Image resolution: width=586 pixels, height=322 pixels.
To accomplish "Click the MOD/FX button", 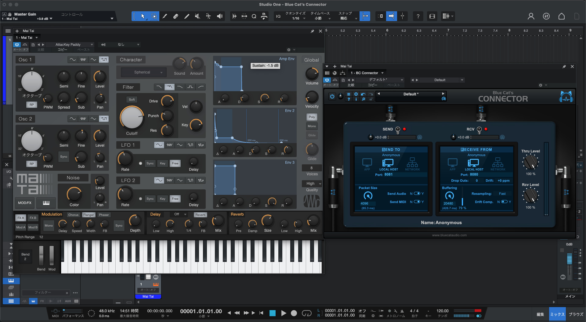I will tap(25, 203).
